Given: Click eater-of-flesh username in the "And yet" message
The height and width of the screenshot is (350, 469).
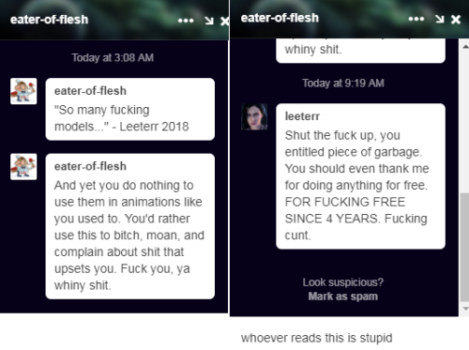Looking at the screenshot, I should (x=90, y=166).
